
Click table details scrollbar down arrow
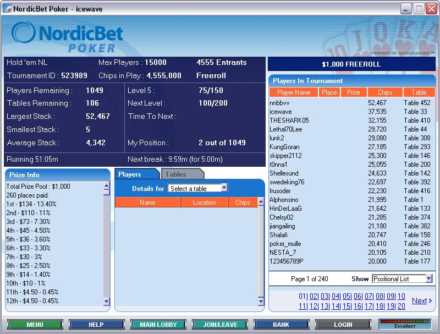click(x=261, y=302)
